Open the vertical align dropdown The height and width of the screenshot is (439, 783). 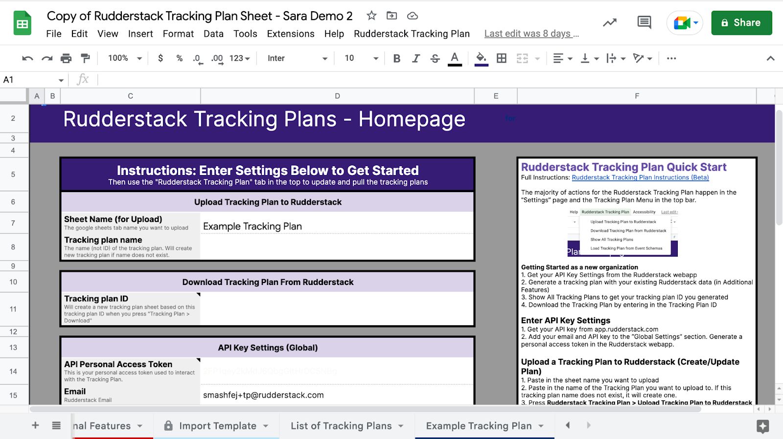click(589, 58)
